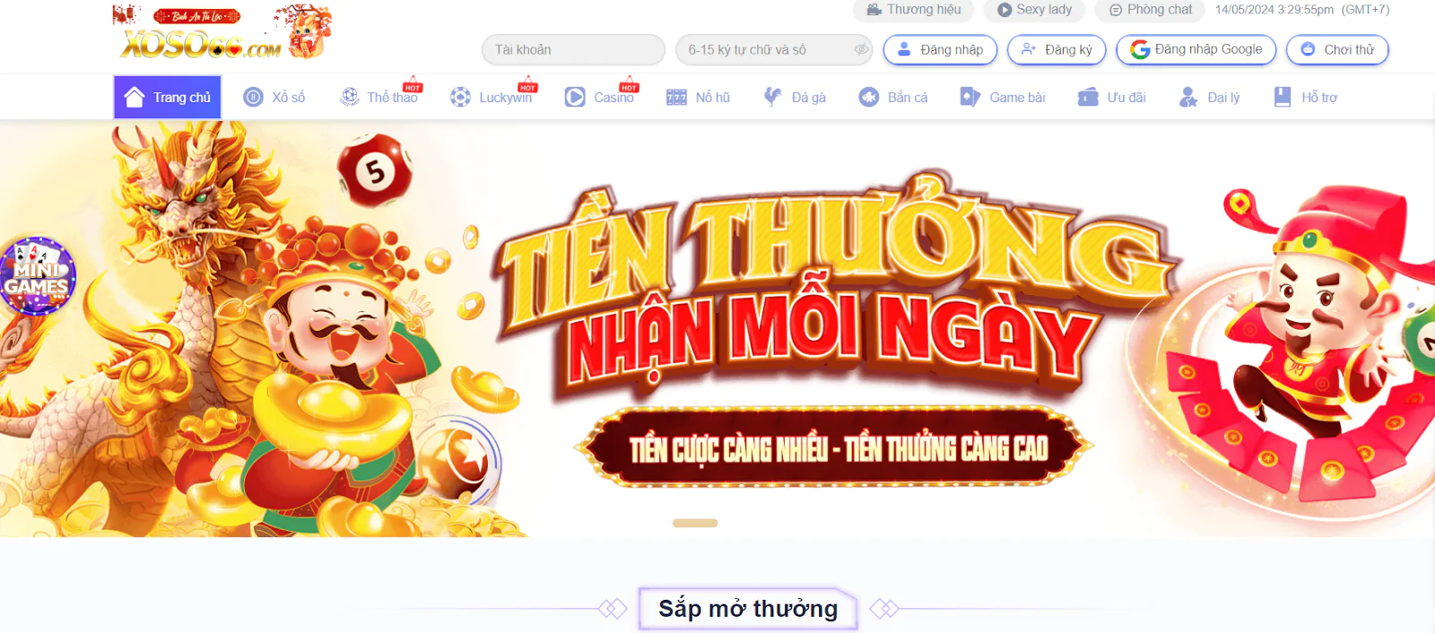The image size is (1435, 633).
Task: Open the Thể thao sports section
Action: (x=379, y=97)
